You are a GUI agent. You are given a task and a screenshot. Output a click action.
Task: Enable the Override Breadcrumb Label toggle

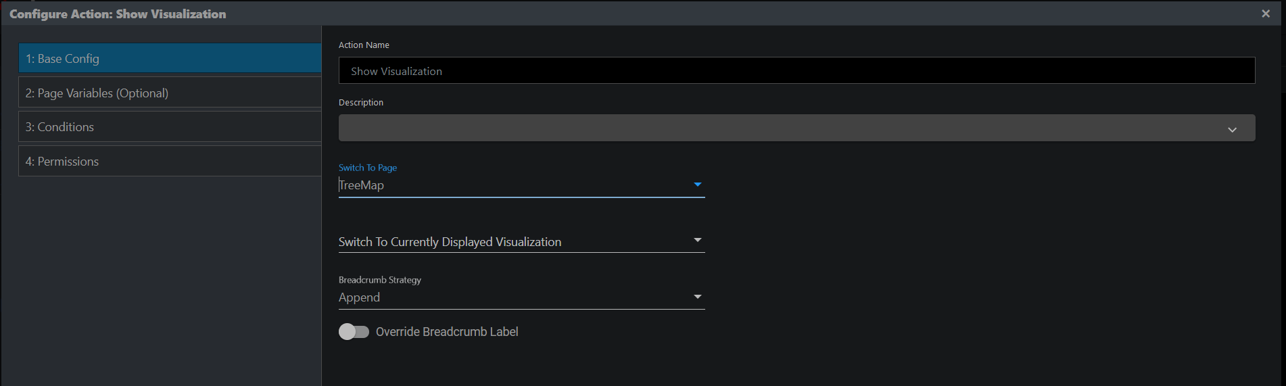(354, 332)
